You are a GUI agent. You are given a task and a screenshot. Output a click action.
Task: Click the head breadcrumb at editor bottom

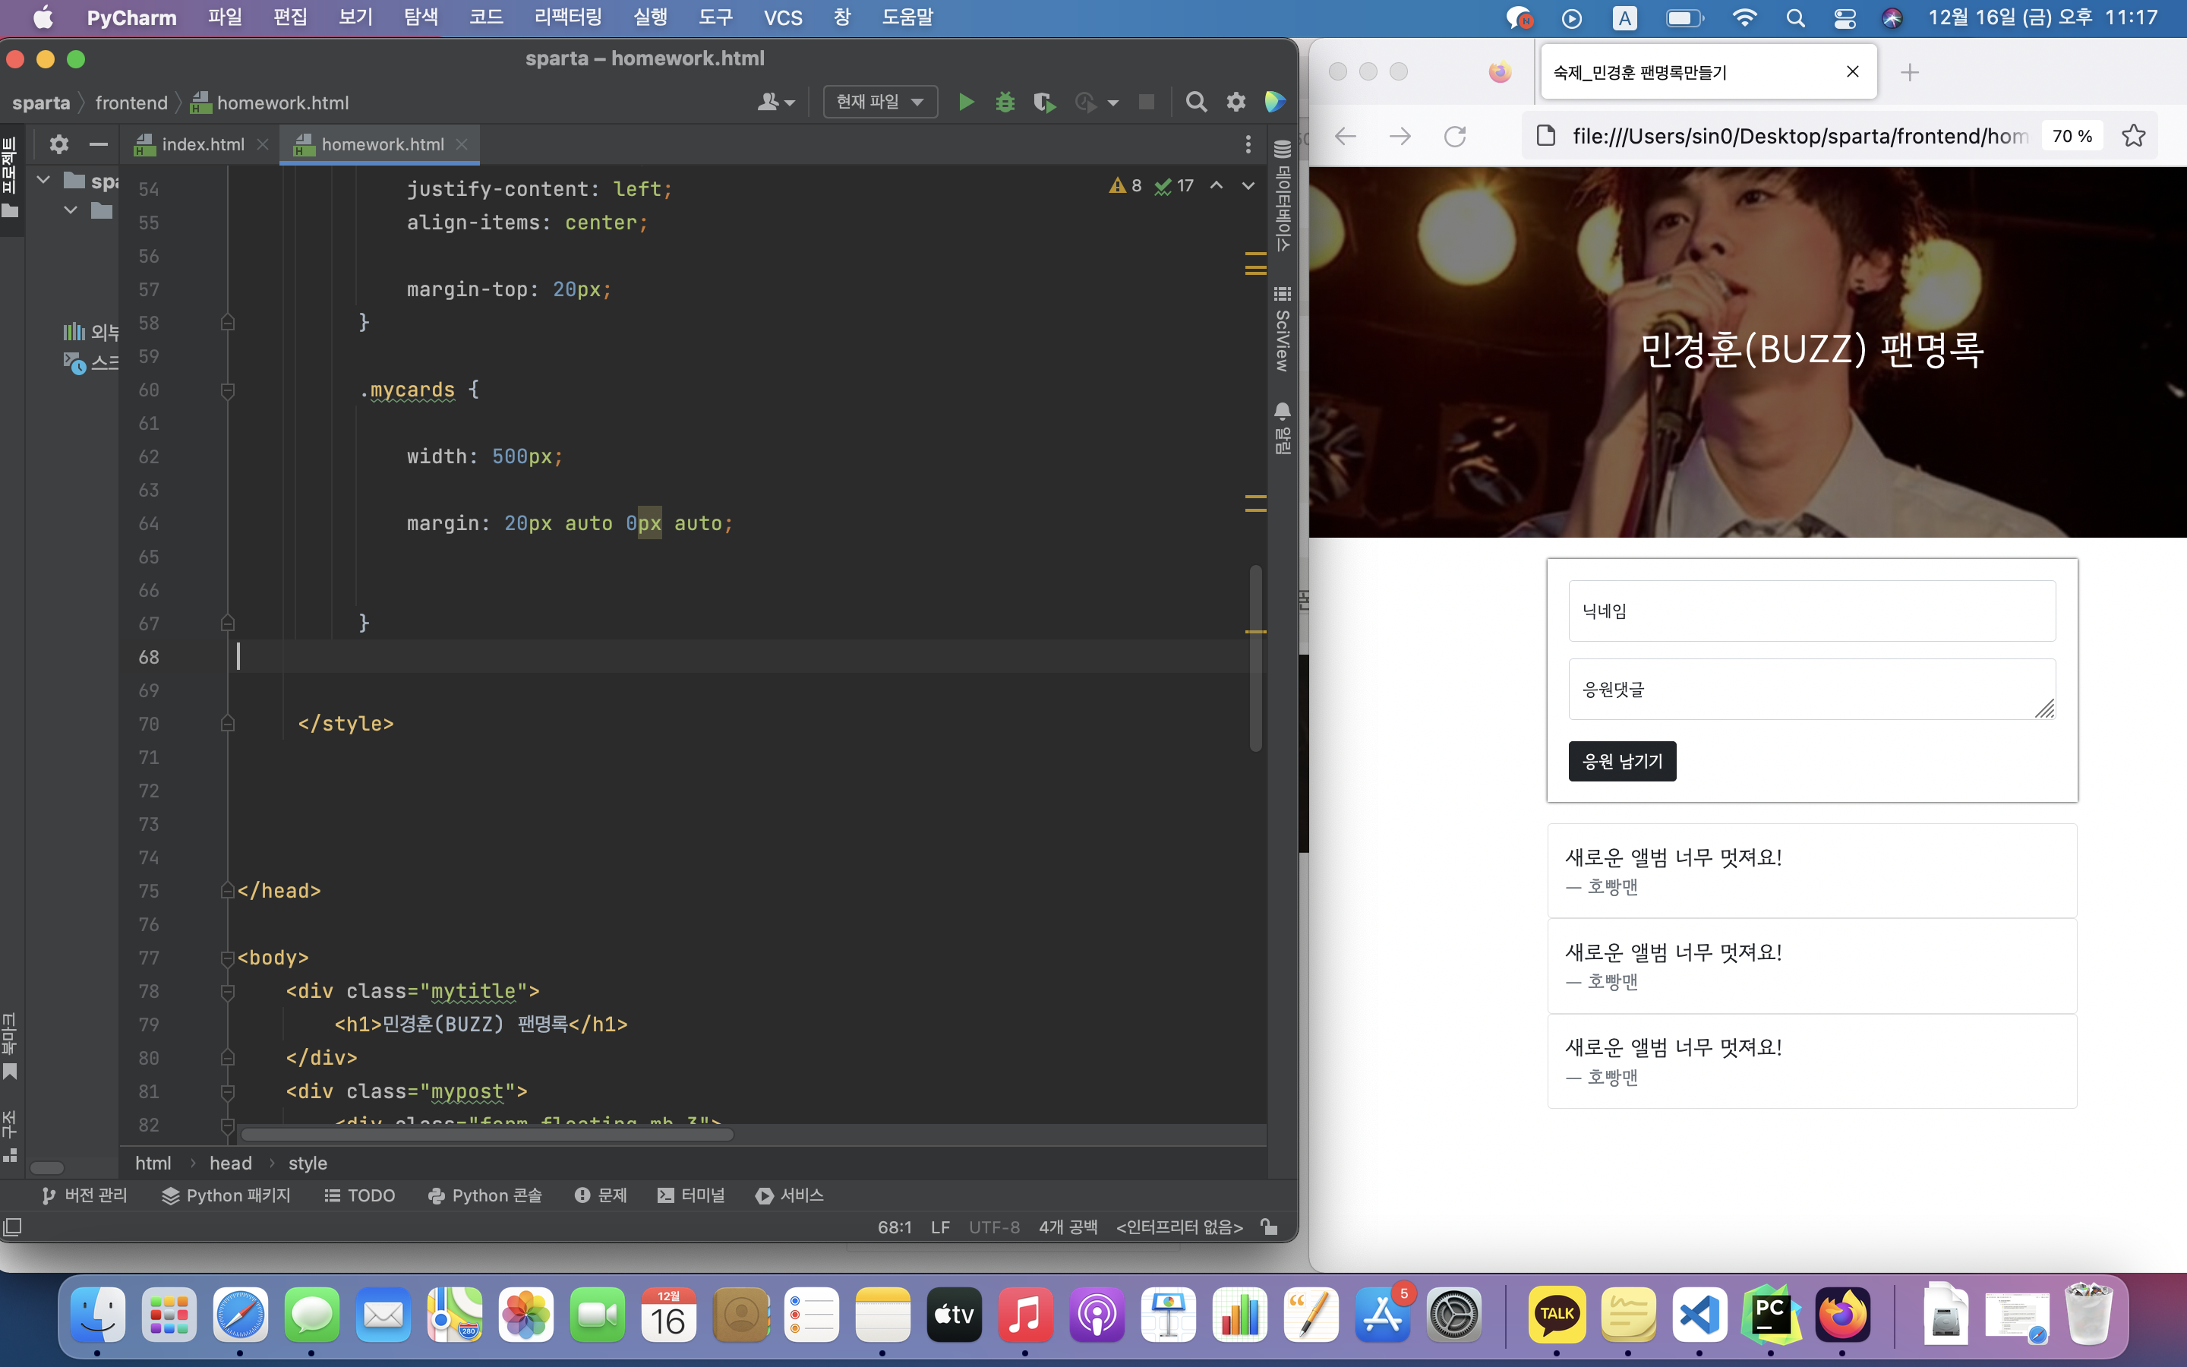click(x=230, y=1163)
